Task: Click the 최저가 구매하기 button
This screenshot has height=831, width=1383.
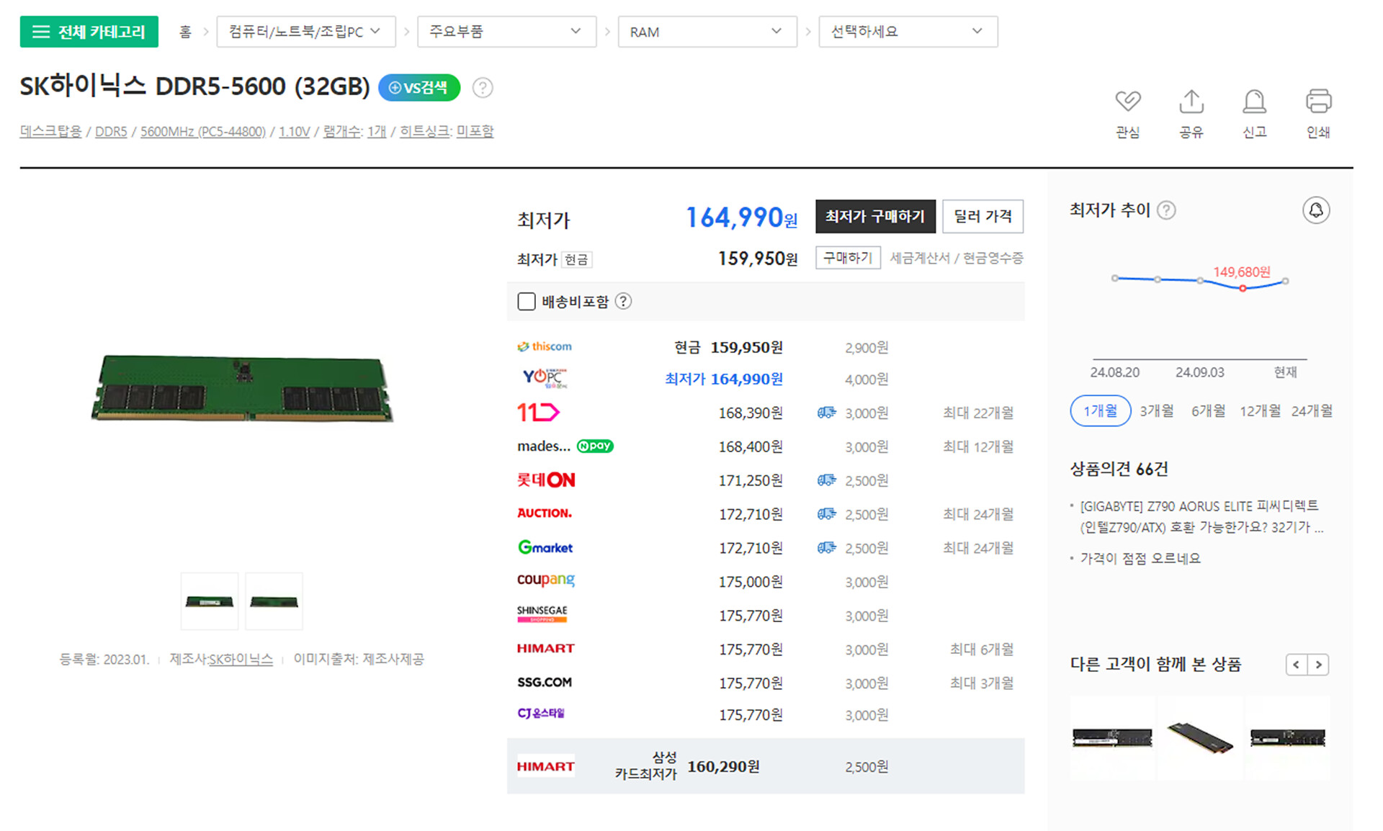Action: click(874, 216)
